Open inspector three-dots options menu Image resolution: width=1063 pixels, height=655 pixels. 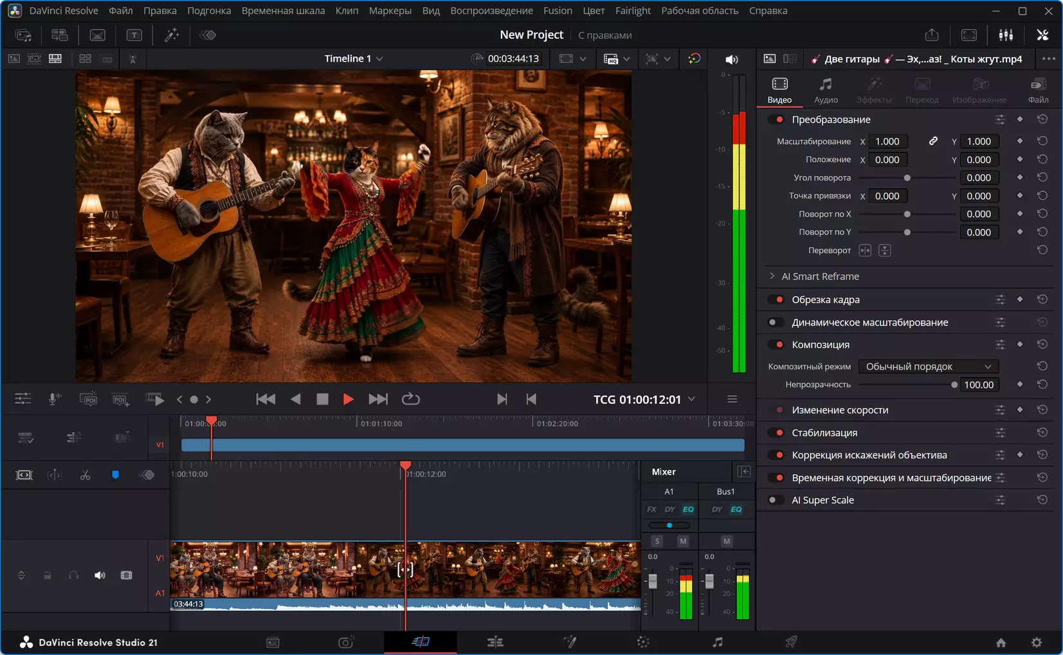[1048, 59]
